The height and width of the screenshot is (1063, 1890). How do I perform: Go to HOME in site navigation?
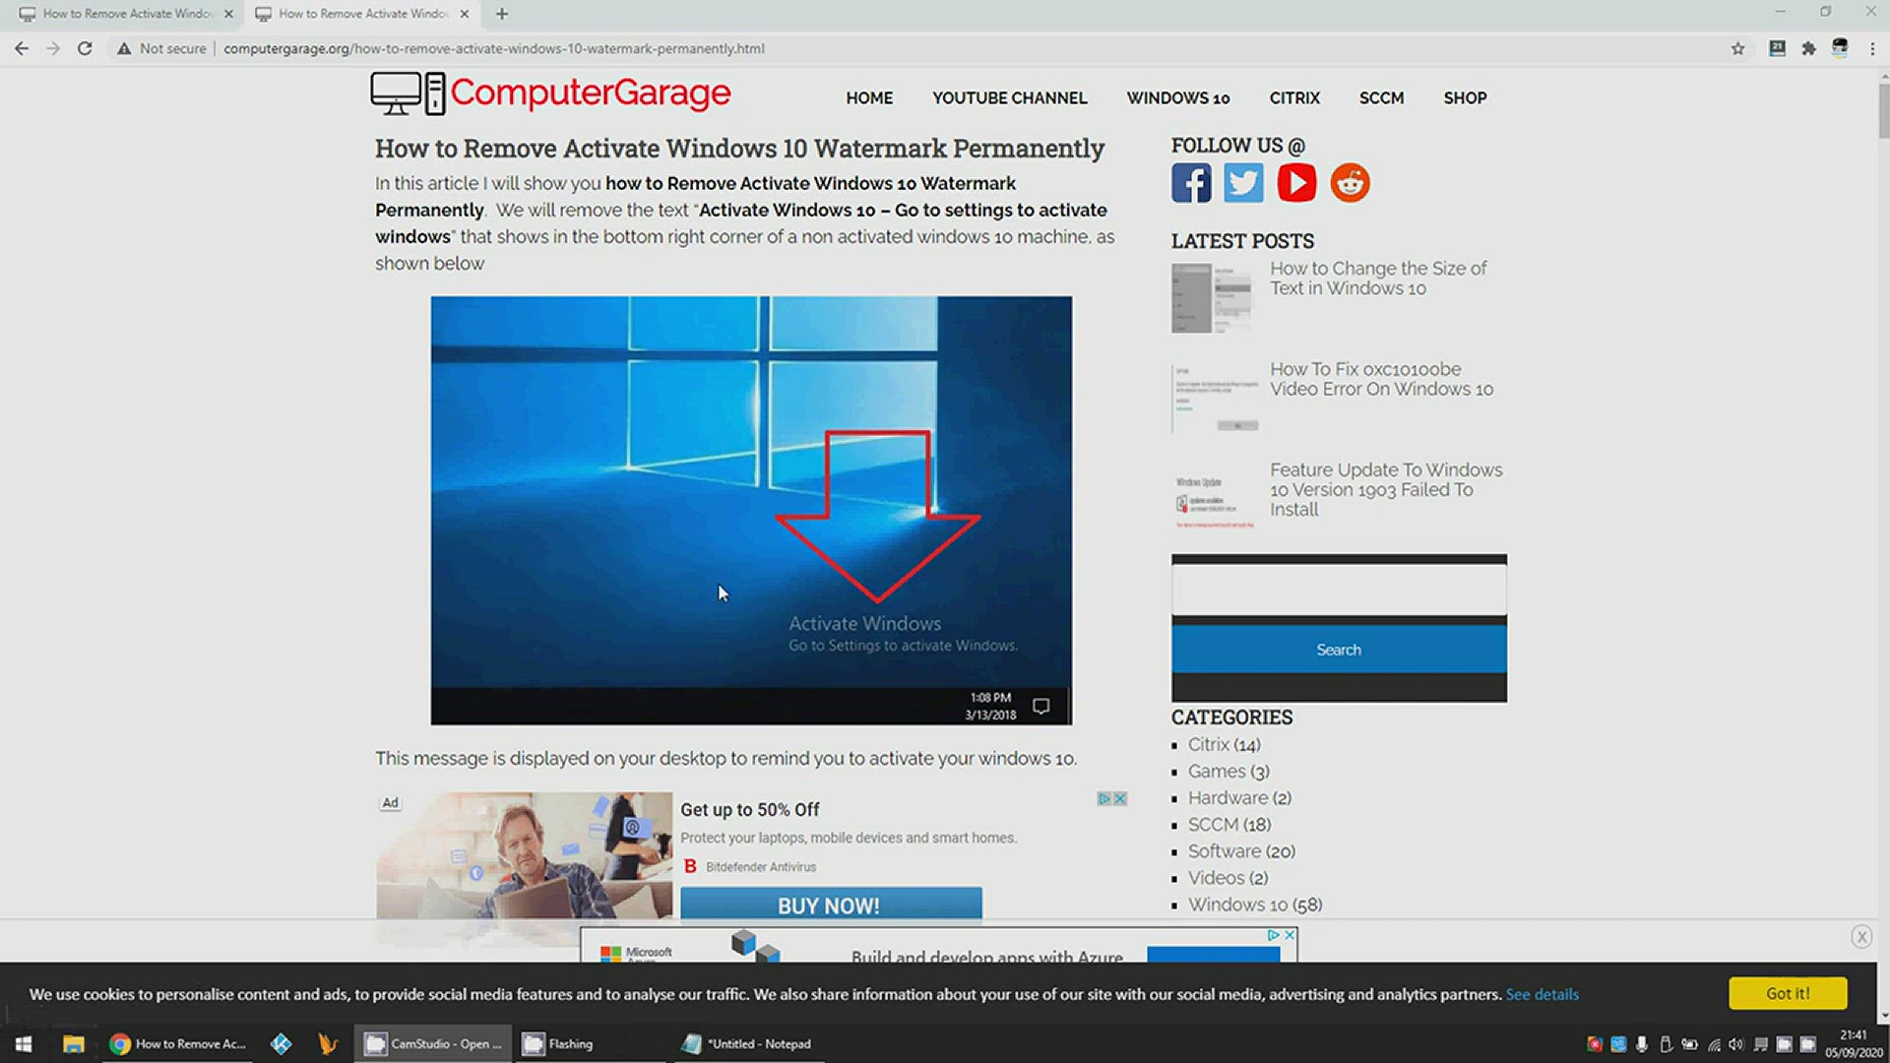[869, 98]
